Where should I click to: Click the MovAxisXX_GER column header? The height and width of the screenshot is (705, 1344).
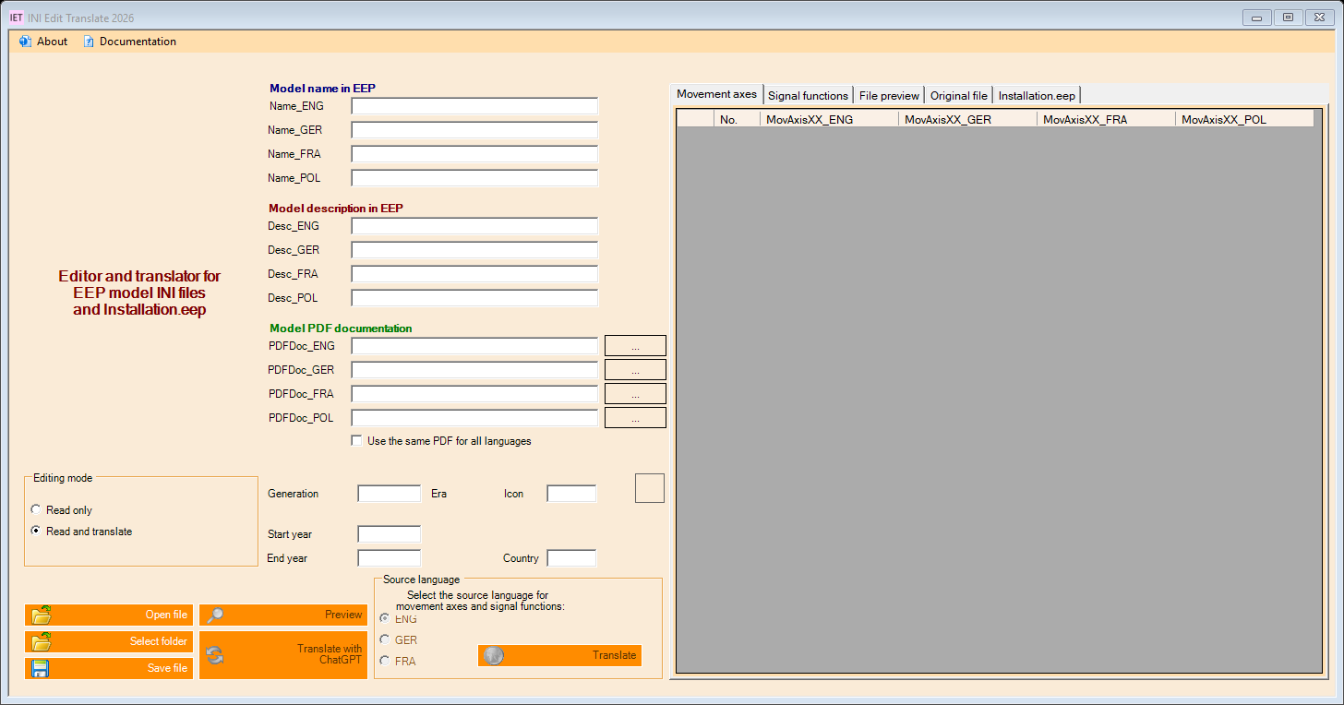967,119
